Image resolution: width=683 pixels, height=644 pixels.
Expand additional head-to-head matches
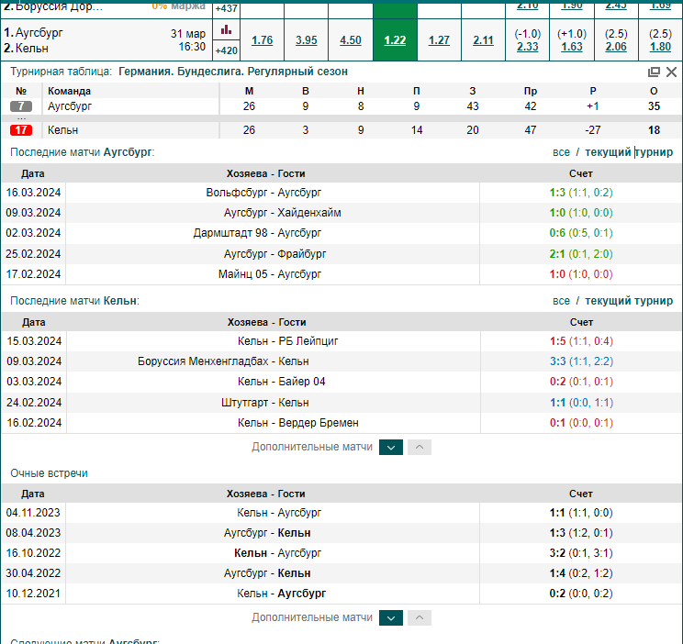391,618
